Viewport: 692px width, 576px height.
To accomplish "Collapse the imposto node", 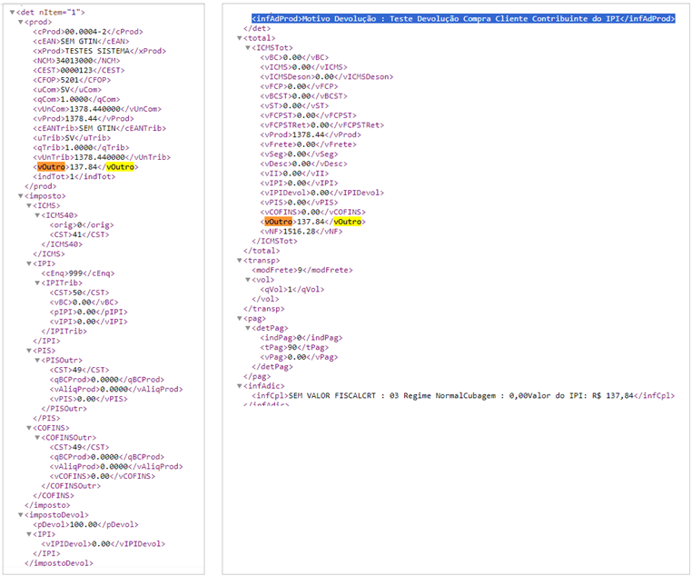I will (x=21, y=195).
